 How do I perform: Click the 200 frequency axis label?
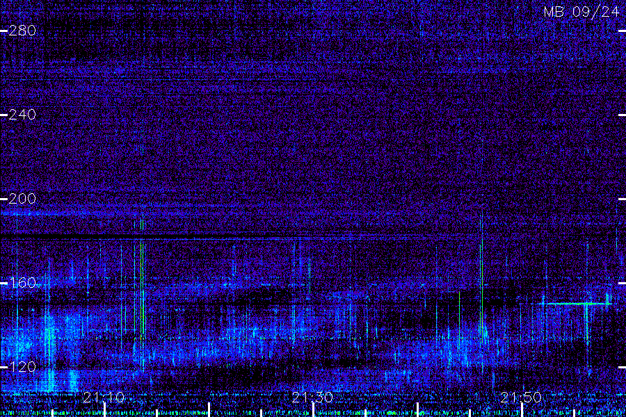coord(22,199)
